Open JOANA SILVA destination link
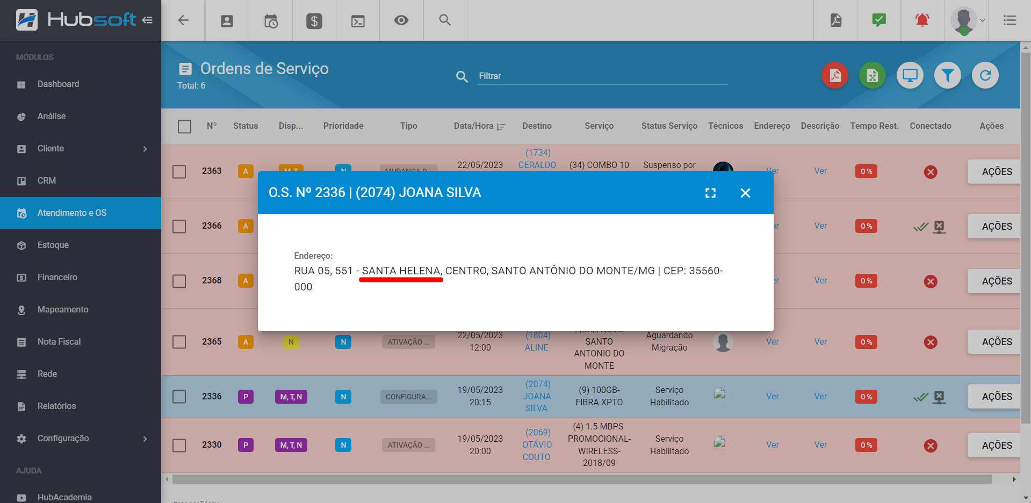Screen dimensions: 1031x503 tap(537, 396)
